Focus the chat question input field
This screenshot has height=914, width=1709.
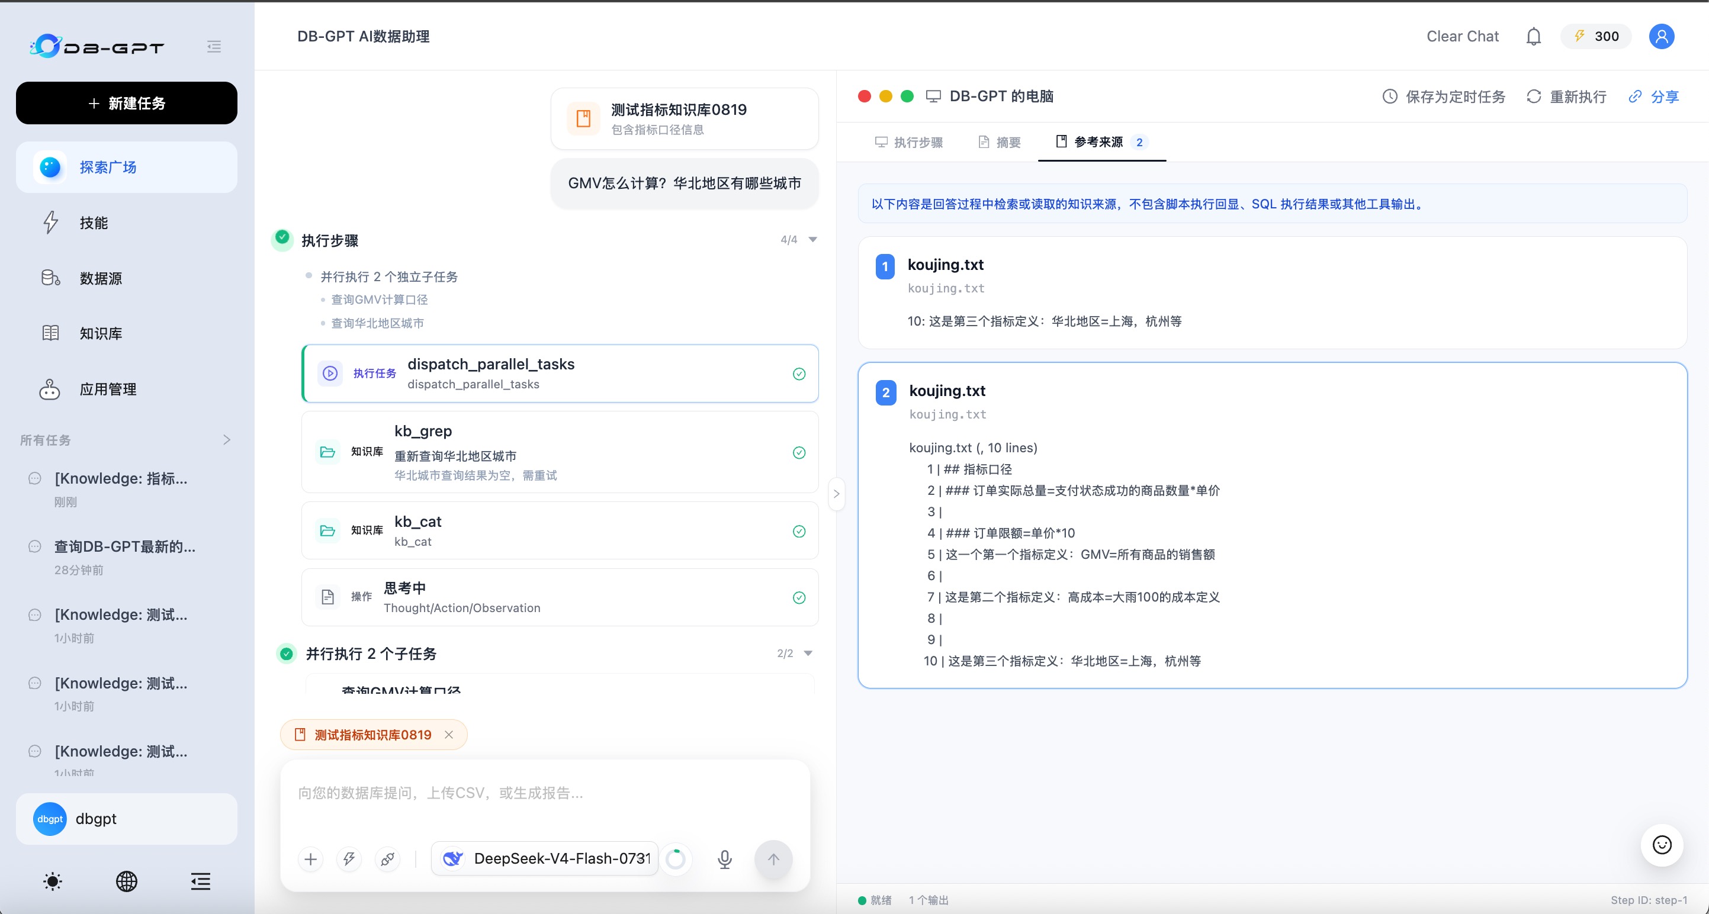[545, 794]
